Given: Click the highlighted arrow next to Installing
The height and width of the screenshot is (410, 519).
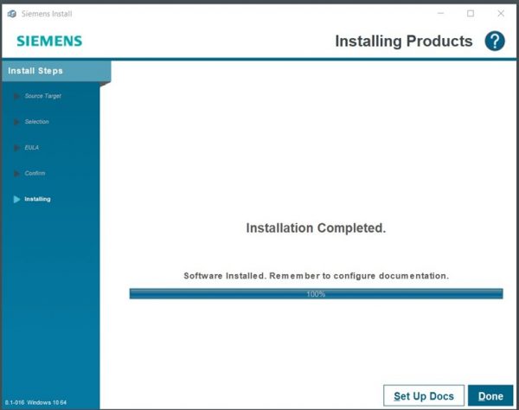Looking at the screenshot, I should point(16,199).
